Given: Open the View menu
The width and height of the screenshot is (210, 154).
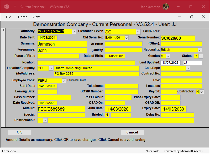Looking at the screenshot, I should (x=36, y=17).
